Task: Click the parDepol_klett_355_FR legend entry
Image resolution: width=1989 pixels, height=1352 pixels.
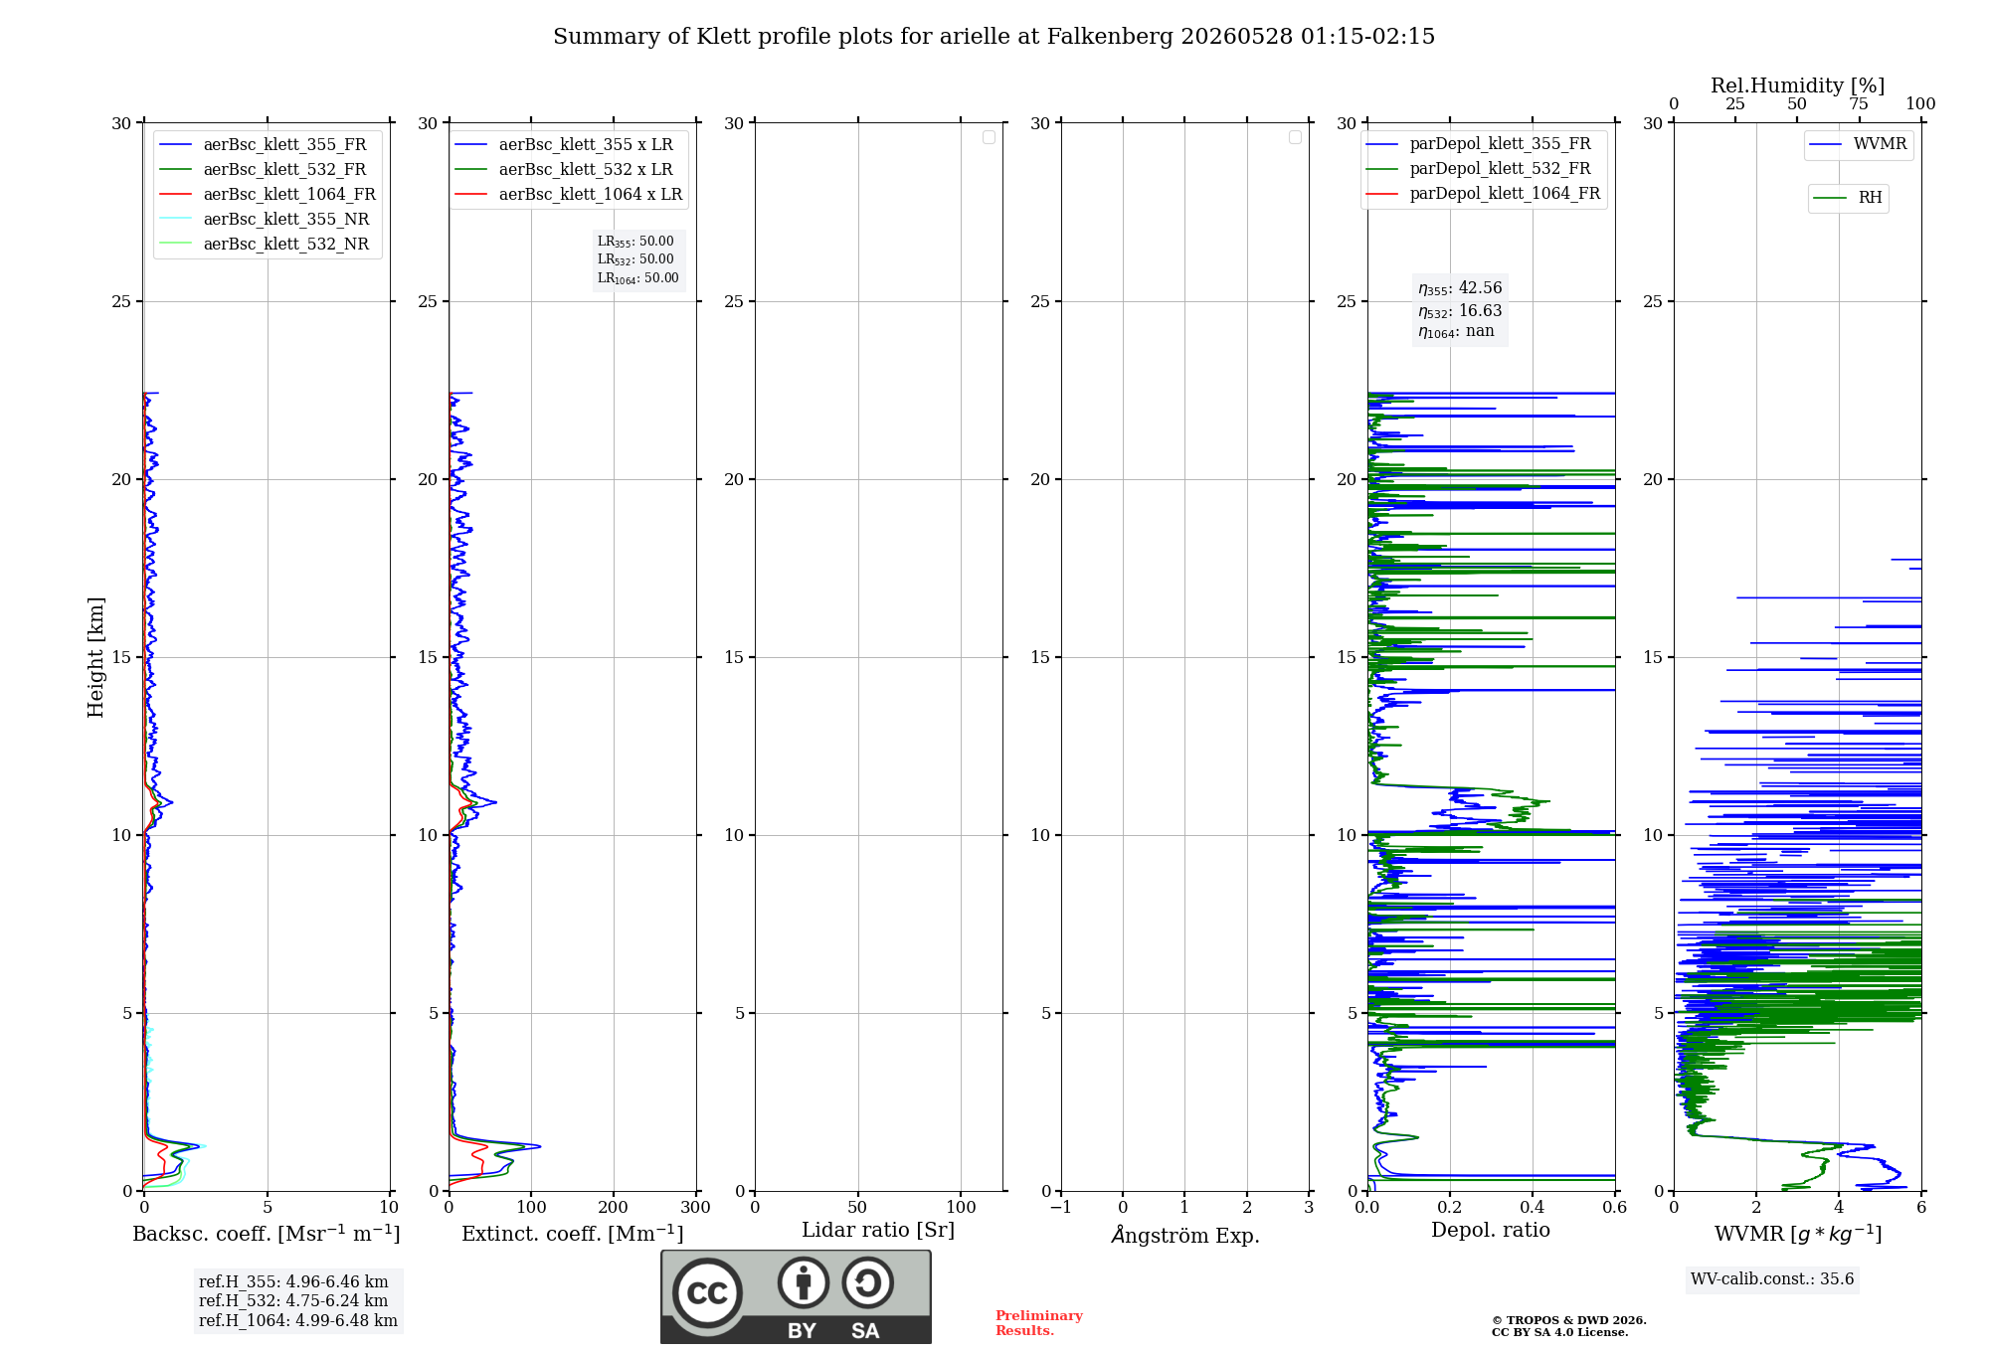Action: pyautogui.click(x=1479, y=144)
